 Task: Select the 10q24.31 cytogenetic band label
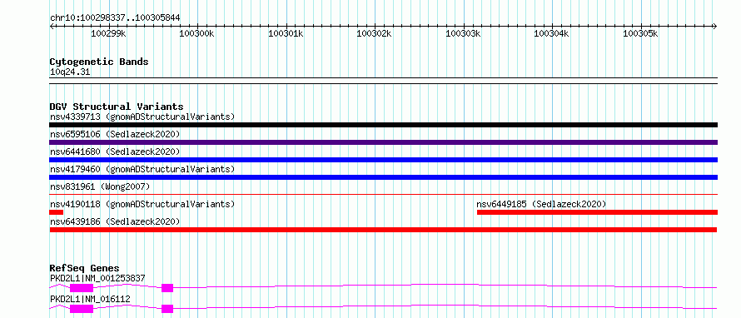(x=70, y=72)
